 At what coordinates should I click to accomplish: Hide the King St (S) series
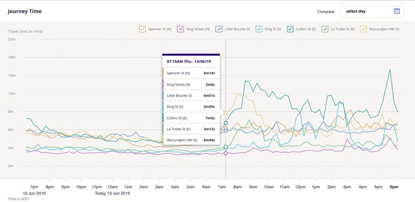tap(259, 29)
